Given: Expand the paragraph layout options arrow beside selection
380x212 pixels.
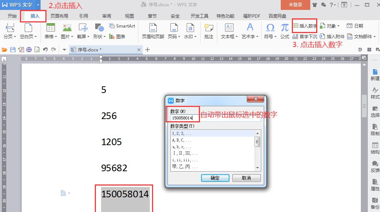Looking at the screenshot, I should [69, 193].
